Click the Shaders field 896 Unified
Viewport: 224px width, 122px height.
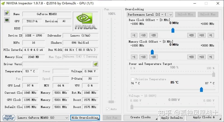pyautogui.click(x=80, y=43)
